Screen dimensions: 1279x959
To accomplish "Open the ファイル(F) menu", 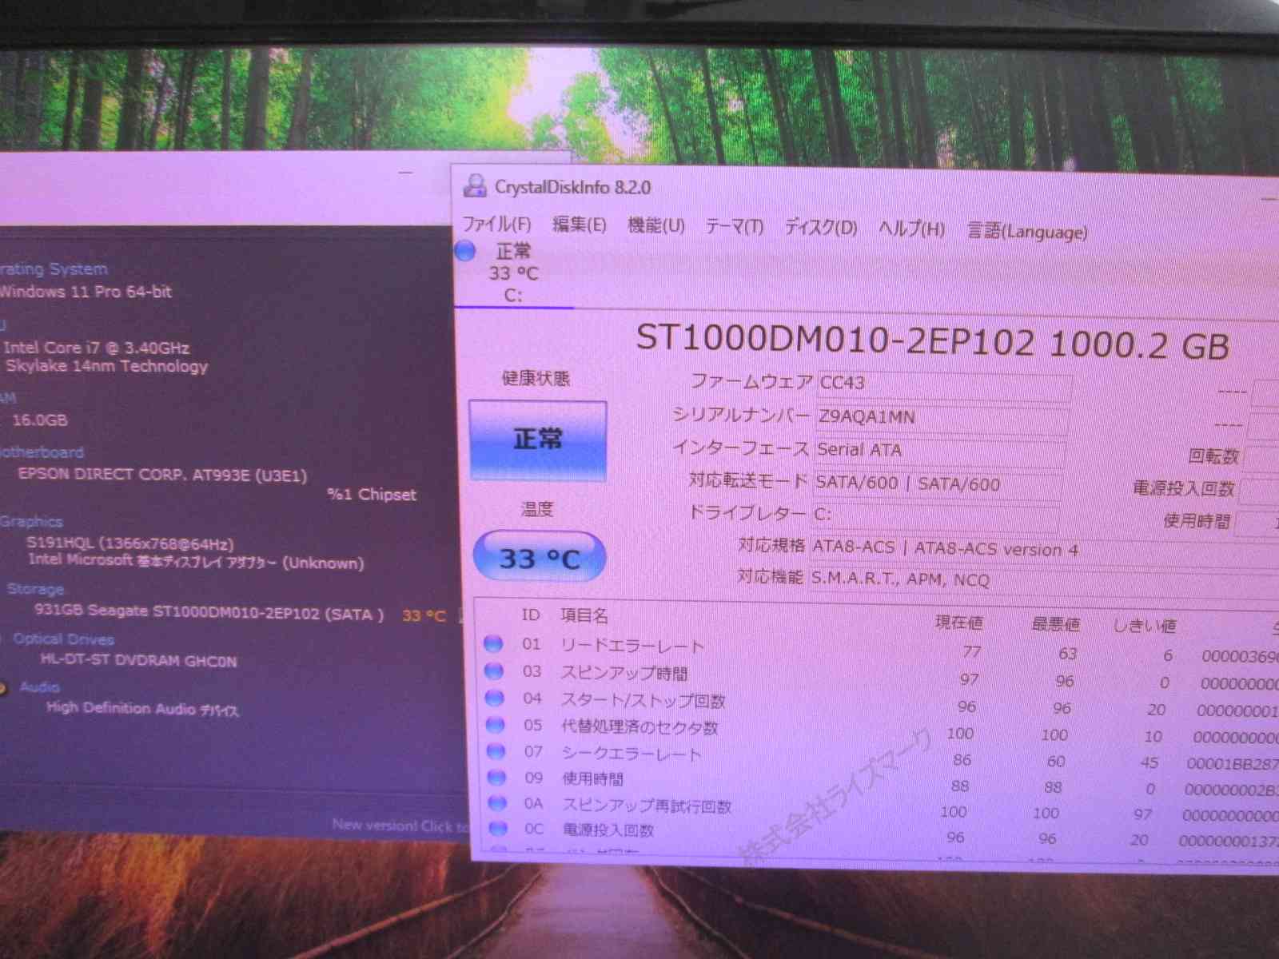I will click(x=496, y=224).
